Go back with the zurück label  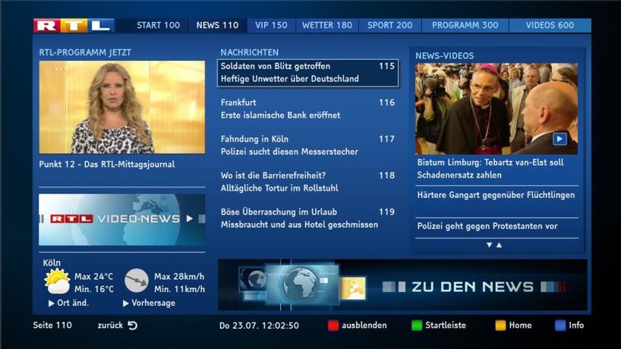(x=110, y=325)
